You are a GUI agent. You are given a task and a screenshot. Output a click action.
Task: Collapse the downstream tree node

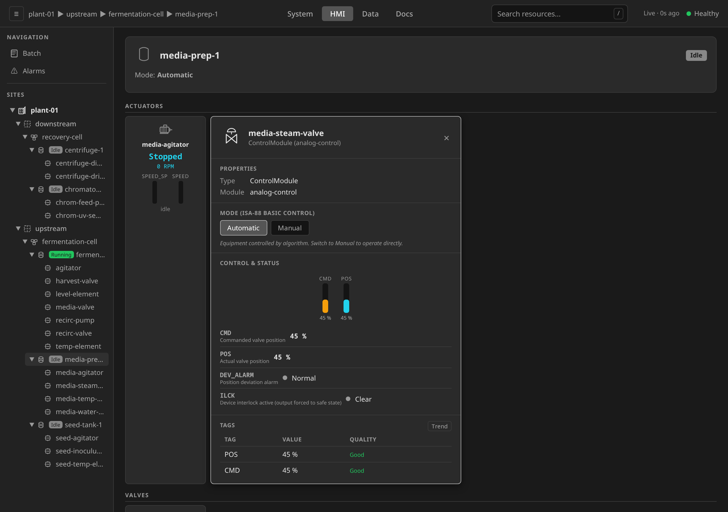pos(18,124)
